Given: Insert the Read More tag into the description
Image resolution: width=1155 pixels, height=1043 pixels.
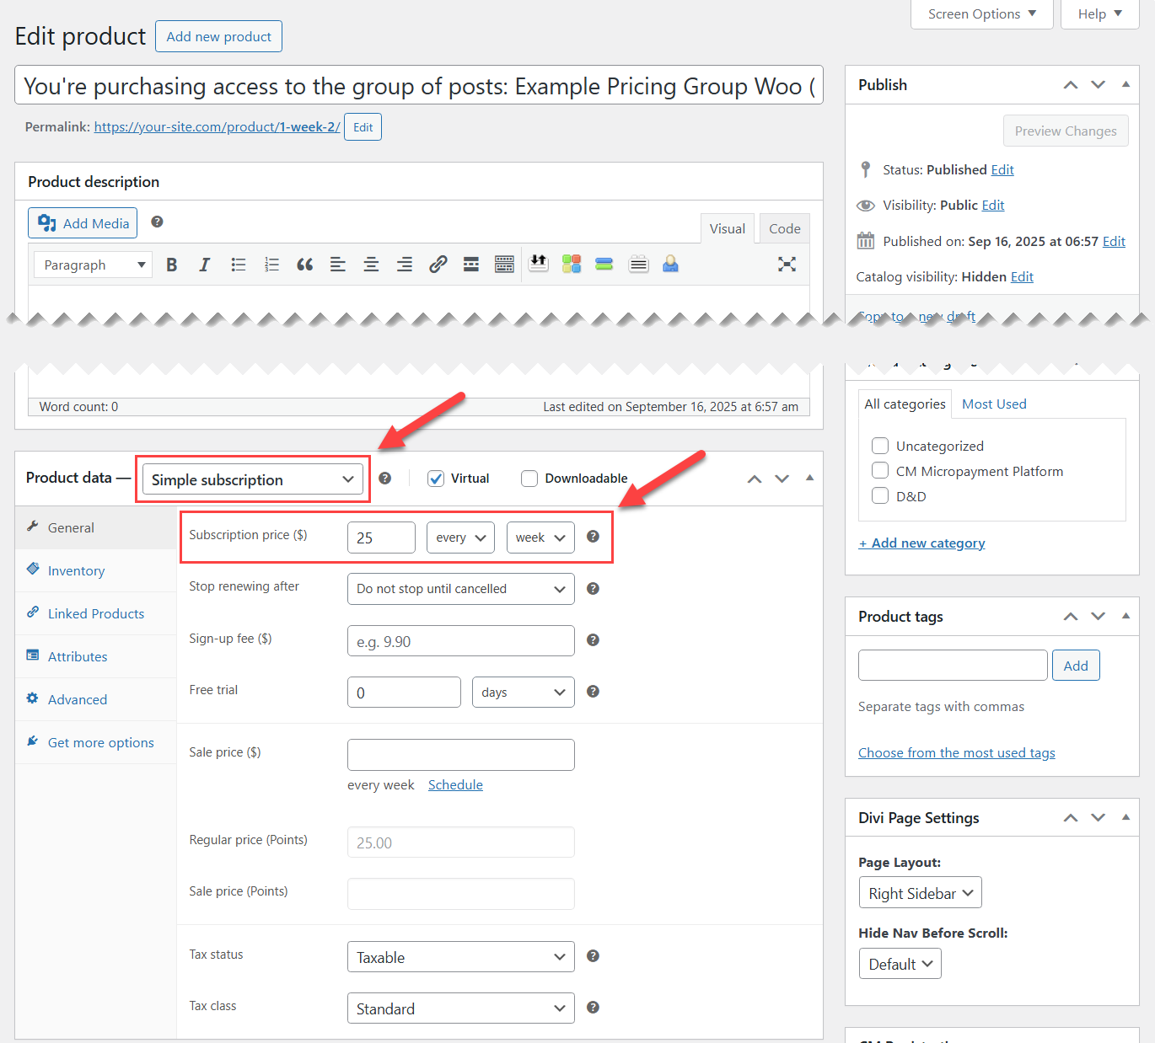Looking at the screenshot, I should (470, 264).
